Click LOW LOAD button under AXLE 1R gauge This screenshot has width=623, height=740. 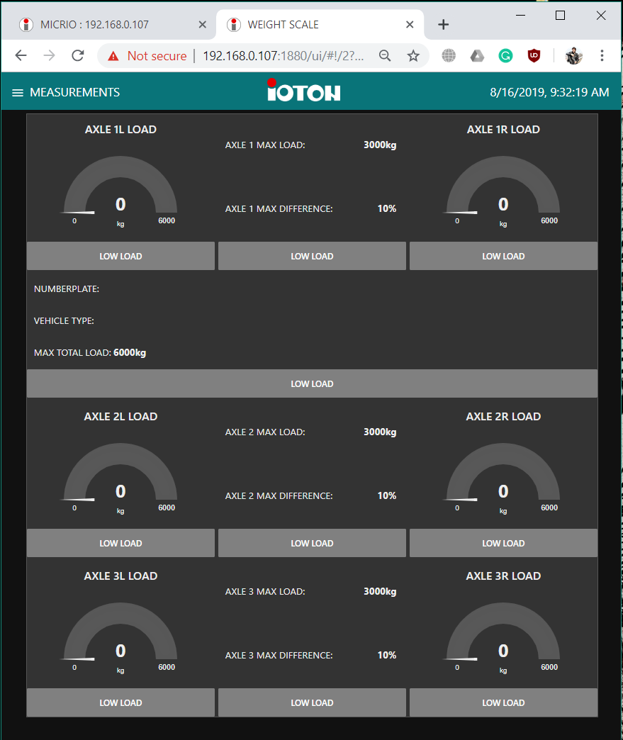tap(504, 256)
